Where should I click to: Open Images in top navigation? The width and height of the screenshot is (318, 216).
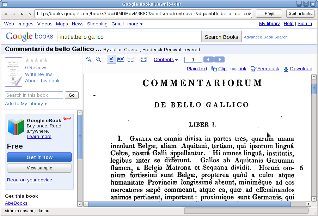point(25,24)
